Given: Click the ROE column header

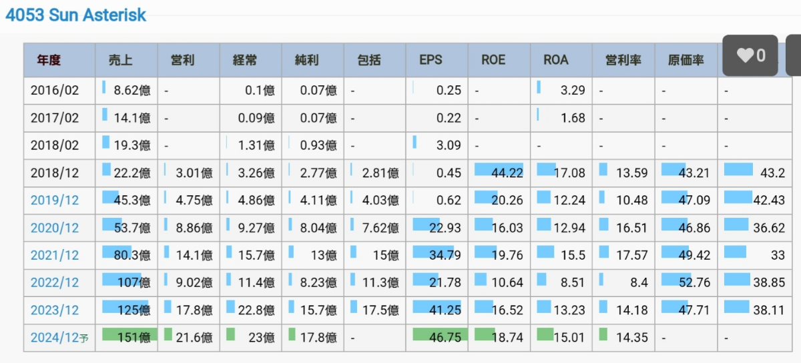Looking at the screenshot, I should pos(493,60).
